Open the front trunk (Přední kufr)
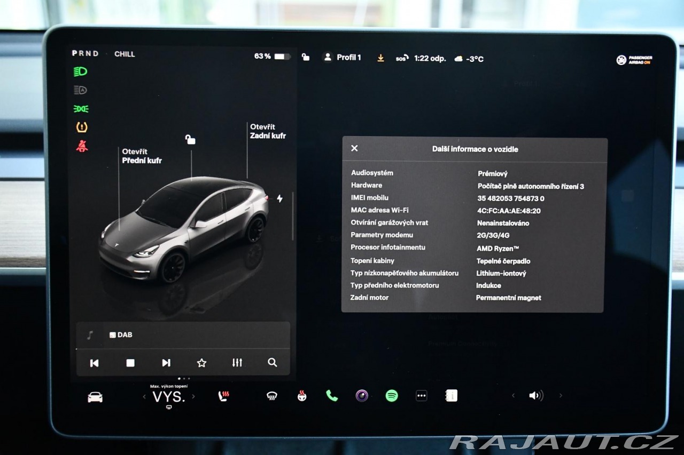684x455 pixels. 142,156
